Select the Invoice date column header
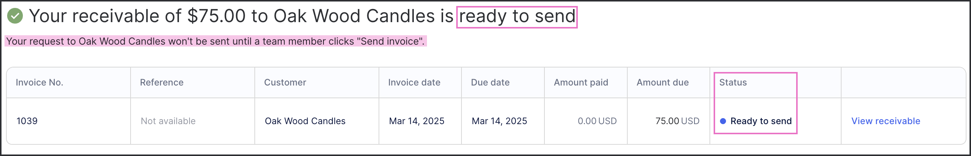 (414, 82)
